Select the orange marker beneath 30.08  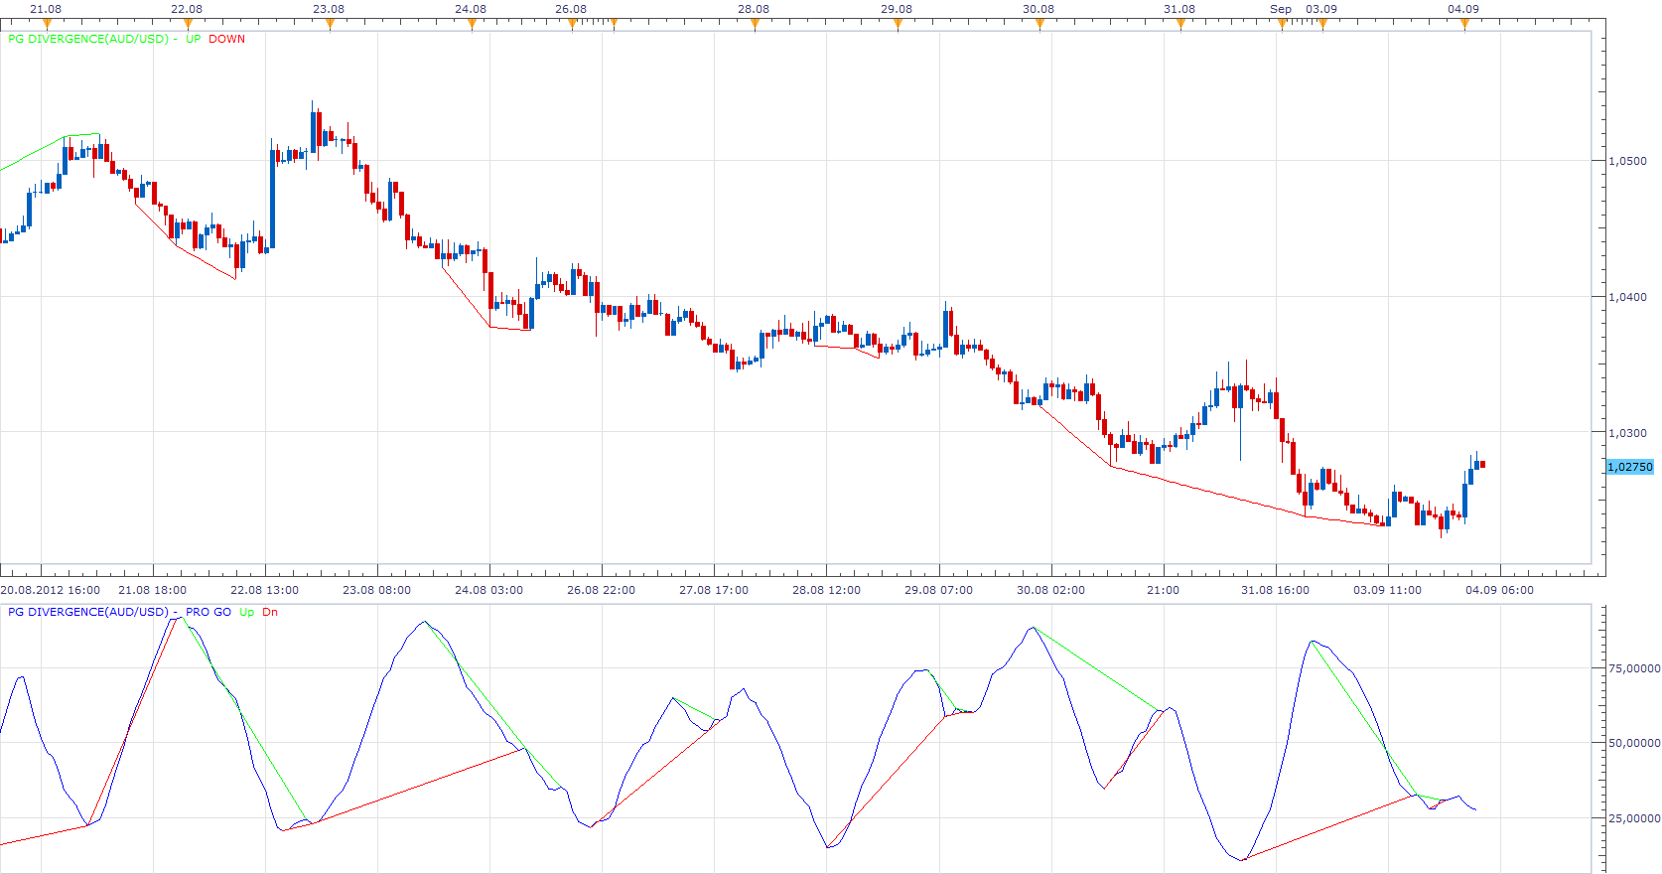(1039, 24)
